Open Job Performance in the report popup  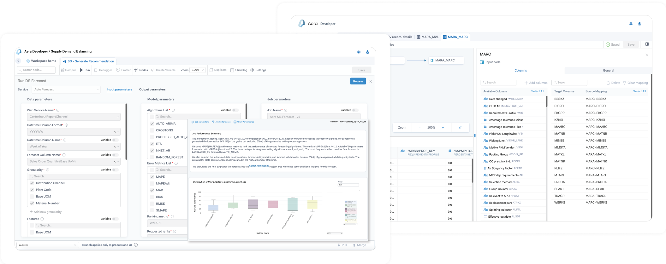pos(221,122)
